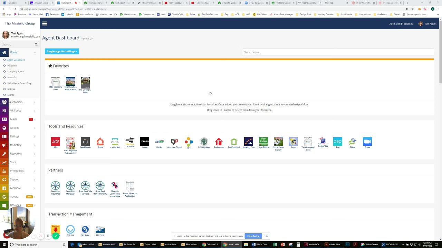The image size is (442, 248).
Task: Hide the Loom sharing notification
Action: [266, 236]
